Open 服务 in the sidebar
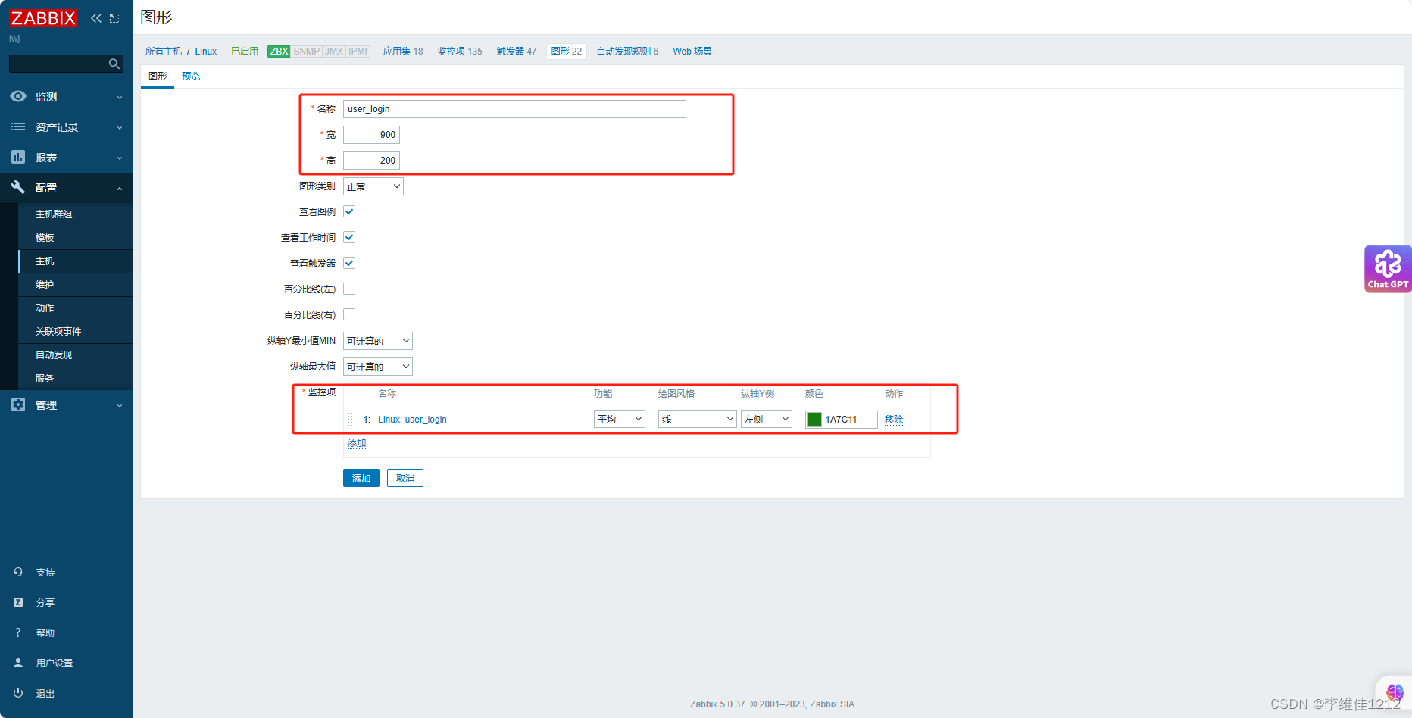Viewport: 1412px width, 718px height. coord(45,379)
